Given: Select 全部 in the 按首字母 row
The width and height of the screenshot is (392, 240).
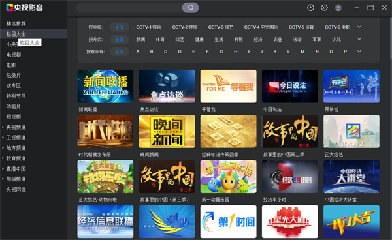Looking at the screenshot, I should [120, 52].
